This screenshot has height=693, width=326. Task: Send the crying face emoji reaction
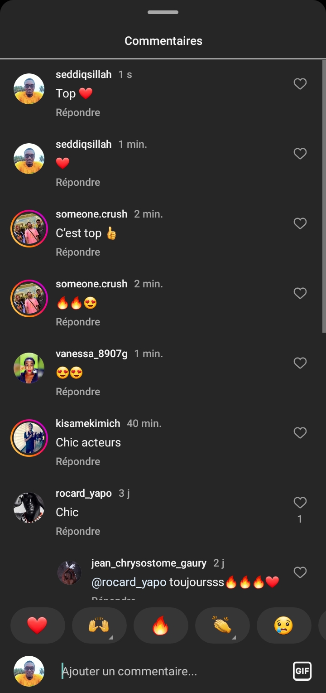(283, 625)
